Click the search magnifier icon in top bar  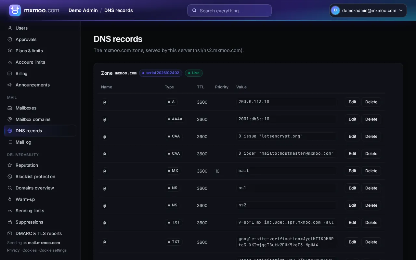pos(194,10)
